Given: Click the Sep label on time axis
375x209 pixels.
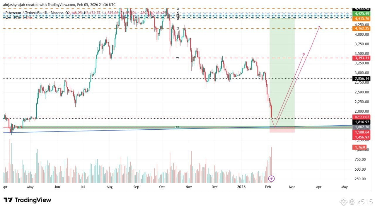Looking at the screenshot, I should point(136,187).
